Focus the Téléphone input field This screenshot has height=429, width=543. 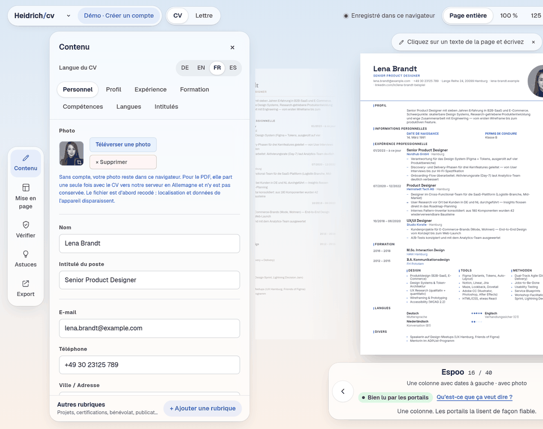point(149,365)
